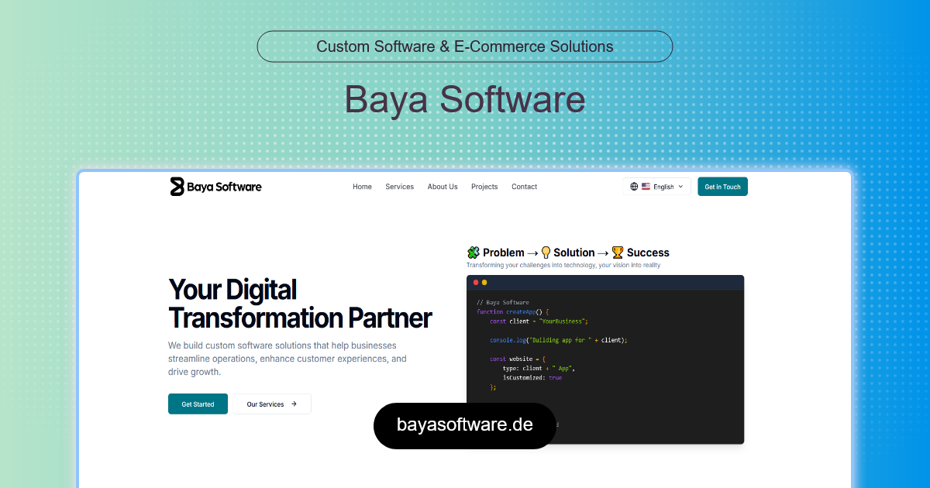Click the "We build custom software solutions" paragraph
This screenshot has width=930, height=488.
click(x=287, y=359)
